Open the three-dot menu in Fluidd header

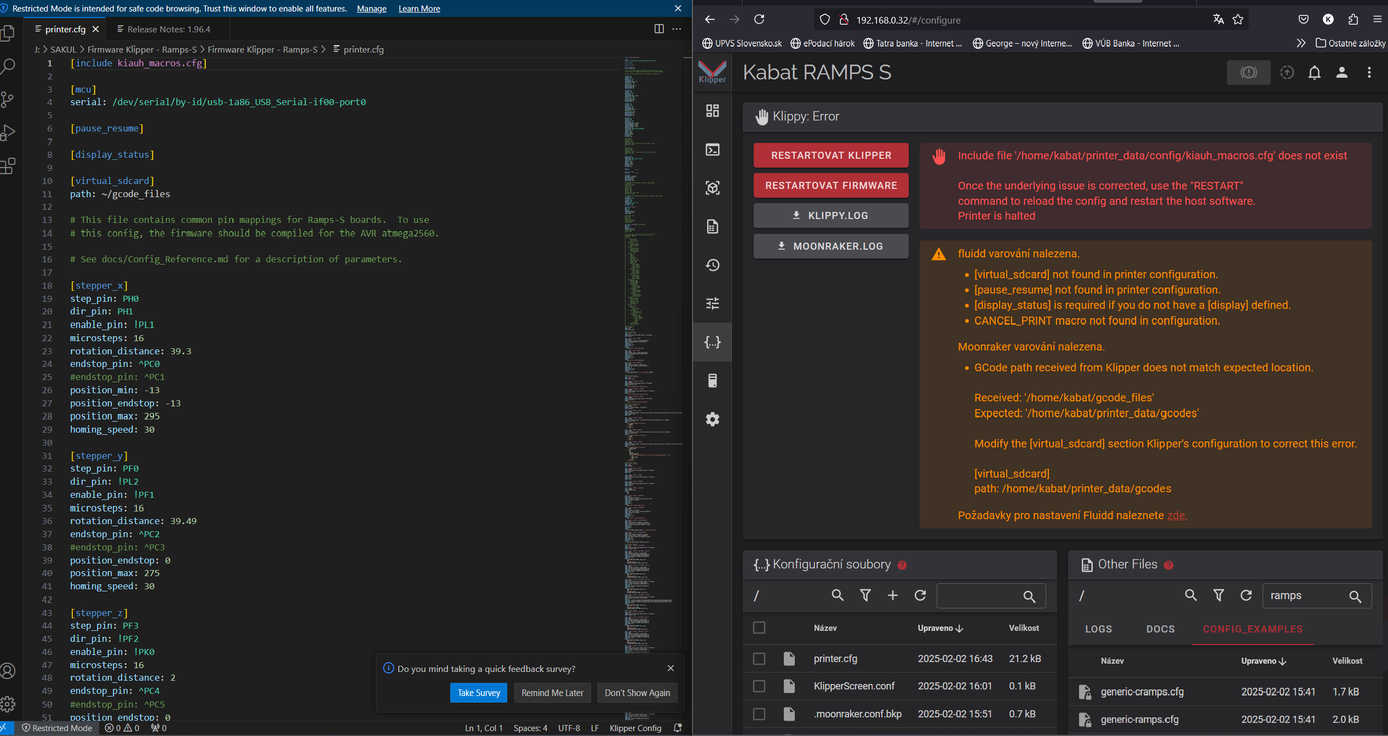[x=1369, y=72]
